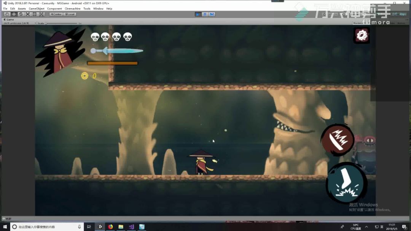Open the Component menu

pos(54,8)
